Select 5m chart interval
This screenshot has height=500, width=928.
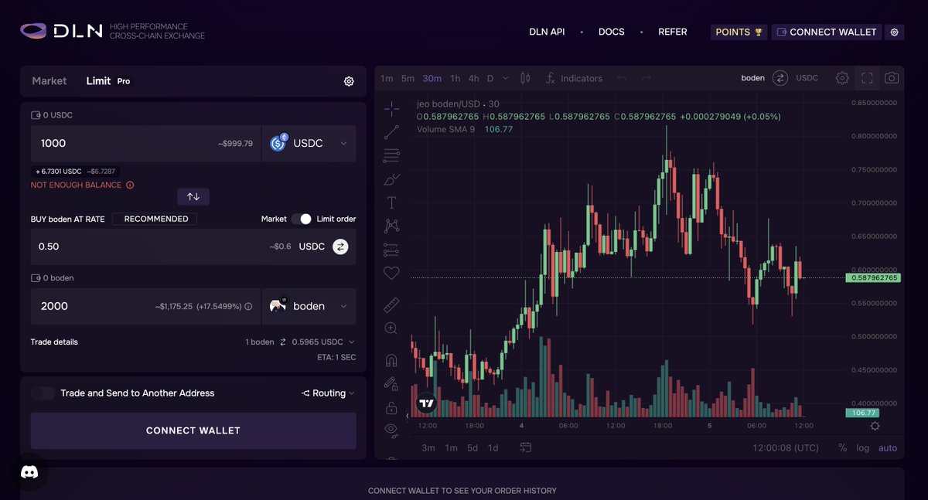point(408,78)
